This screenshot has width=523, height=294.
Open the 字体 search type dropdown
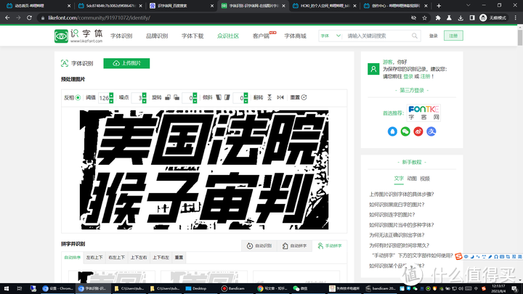point(331,36)
